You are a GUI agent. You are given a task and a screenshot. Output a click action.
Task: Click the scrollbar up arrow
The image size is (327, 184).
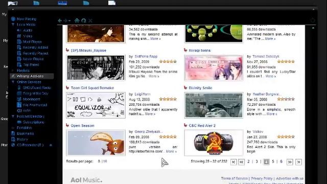[x=313, y=28]
